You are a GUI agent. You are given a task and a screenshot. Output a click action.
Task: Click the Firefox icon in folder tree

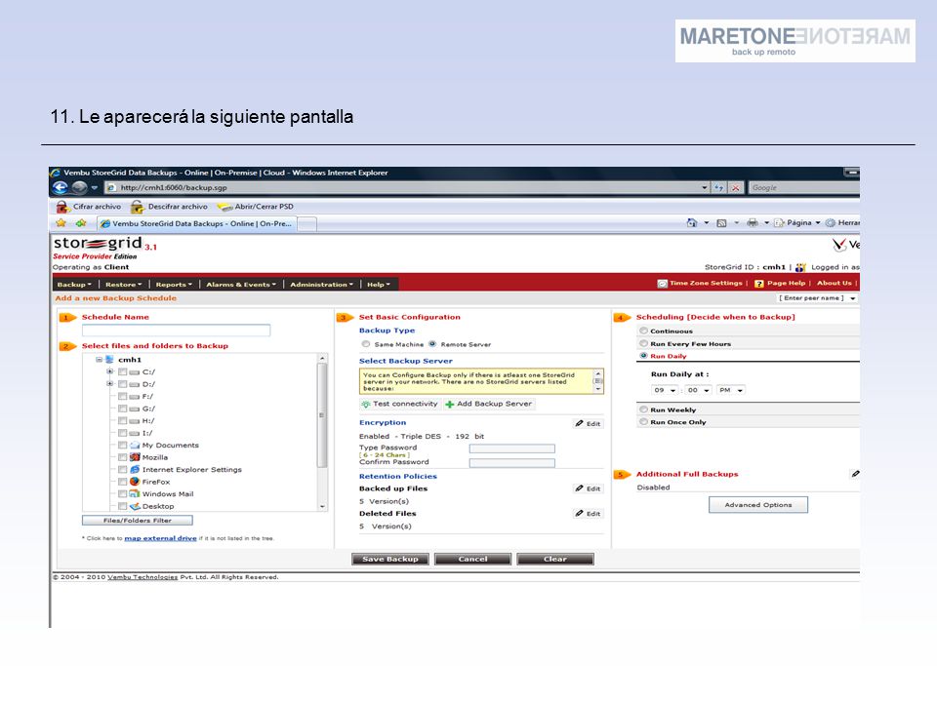(135, 482)
